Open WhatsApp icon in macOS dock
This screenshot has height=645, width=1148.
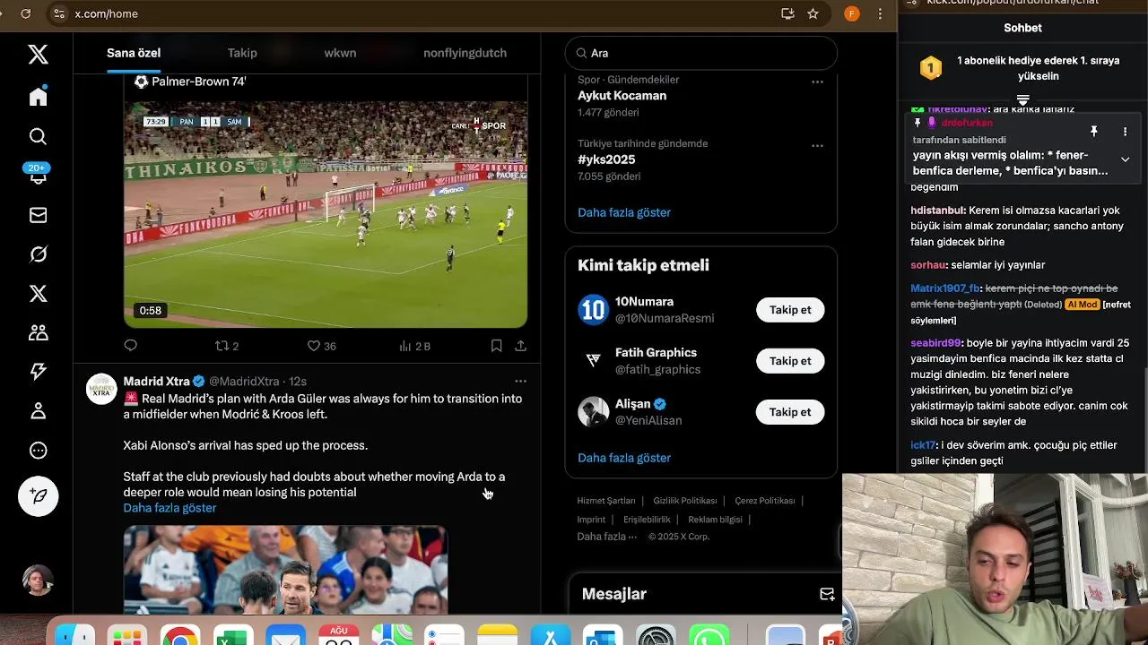click(x=709, y=635)
